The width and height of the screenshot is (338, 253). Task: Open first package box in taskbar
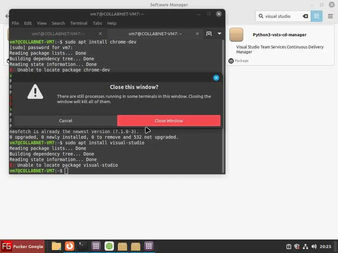pos(122,246)
